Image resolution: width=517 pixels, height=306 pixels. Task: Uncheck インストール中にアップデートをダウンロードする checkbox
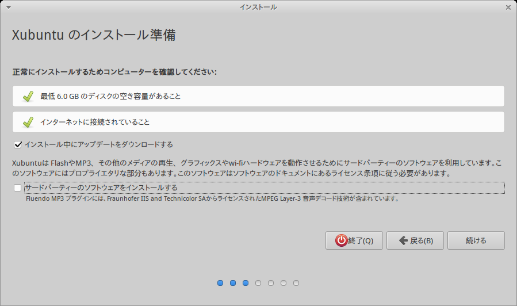click(18, 144)
